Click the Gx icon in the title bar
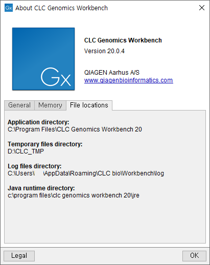210x265 pixels. (9, 8)
